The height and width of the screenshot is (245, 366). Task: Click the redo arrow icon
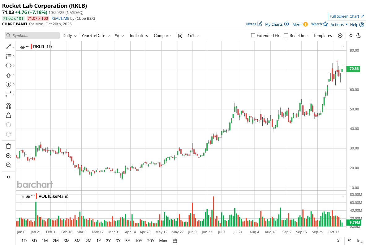(8, 134)
